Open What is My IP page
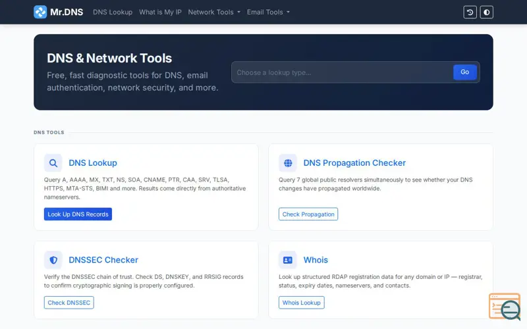Screen dimensions: 527x329 pos(160,12)
